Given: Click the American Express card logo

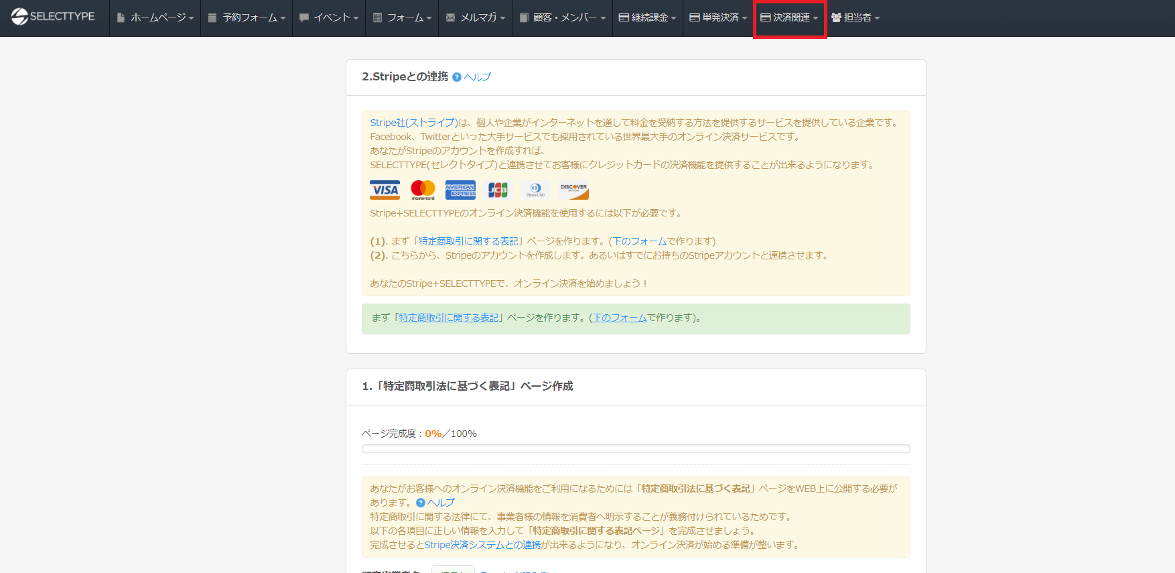Looking at the screenshot, I should 460,190.
